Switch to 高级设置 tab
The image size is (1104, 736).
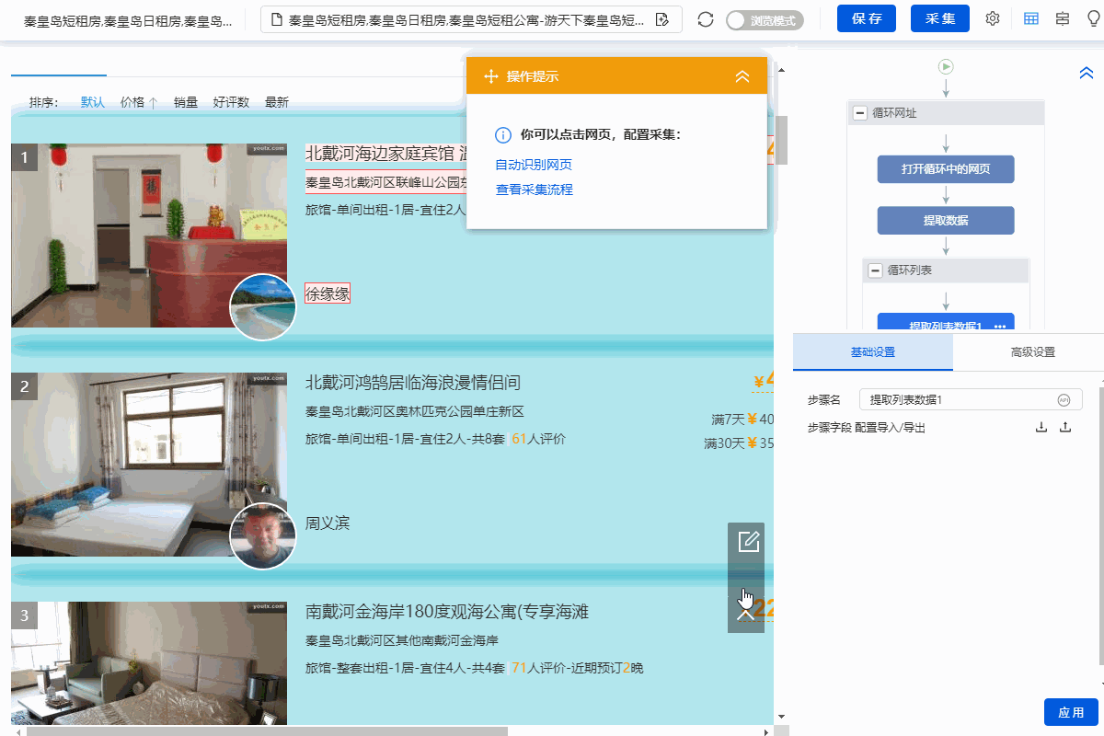[x=1032, y=352]
